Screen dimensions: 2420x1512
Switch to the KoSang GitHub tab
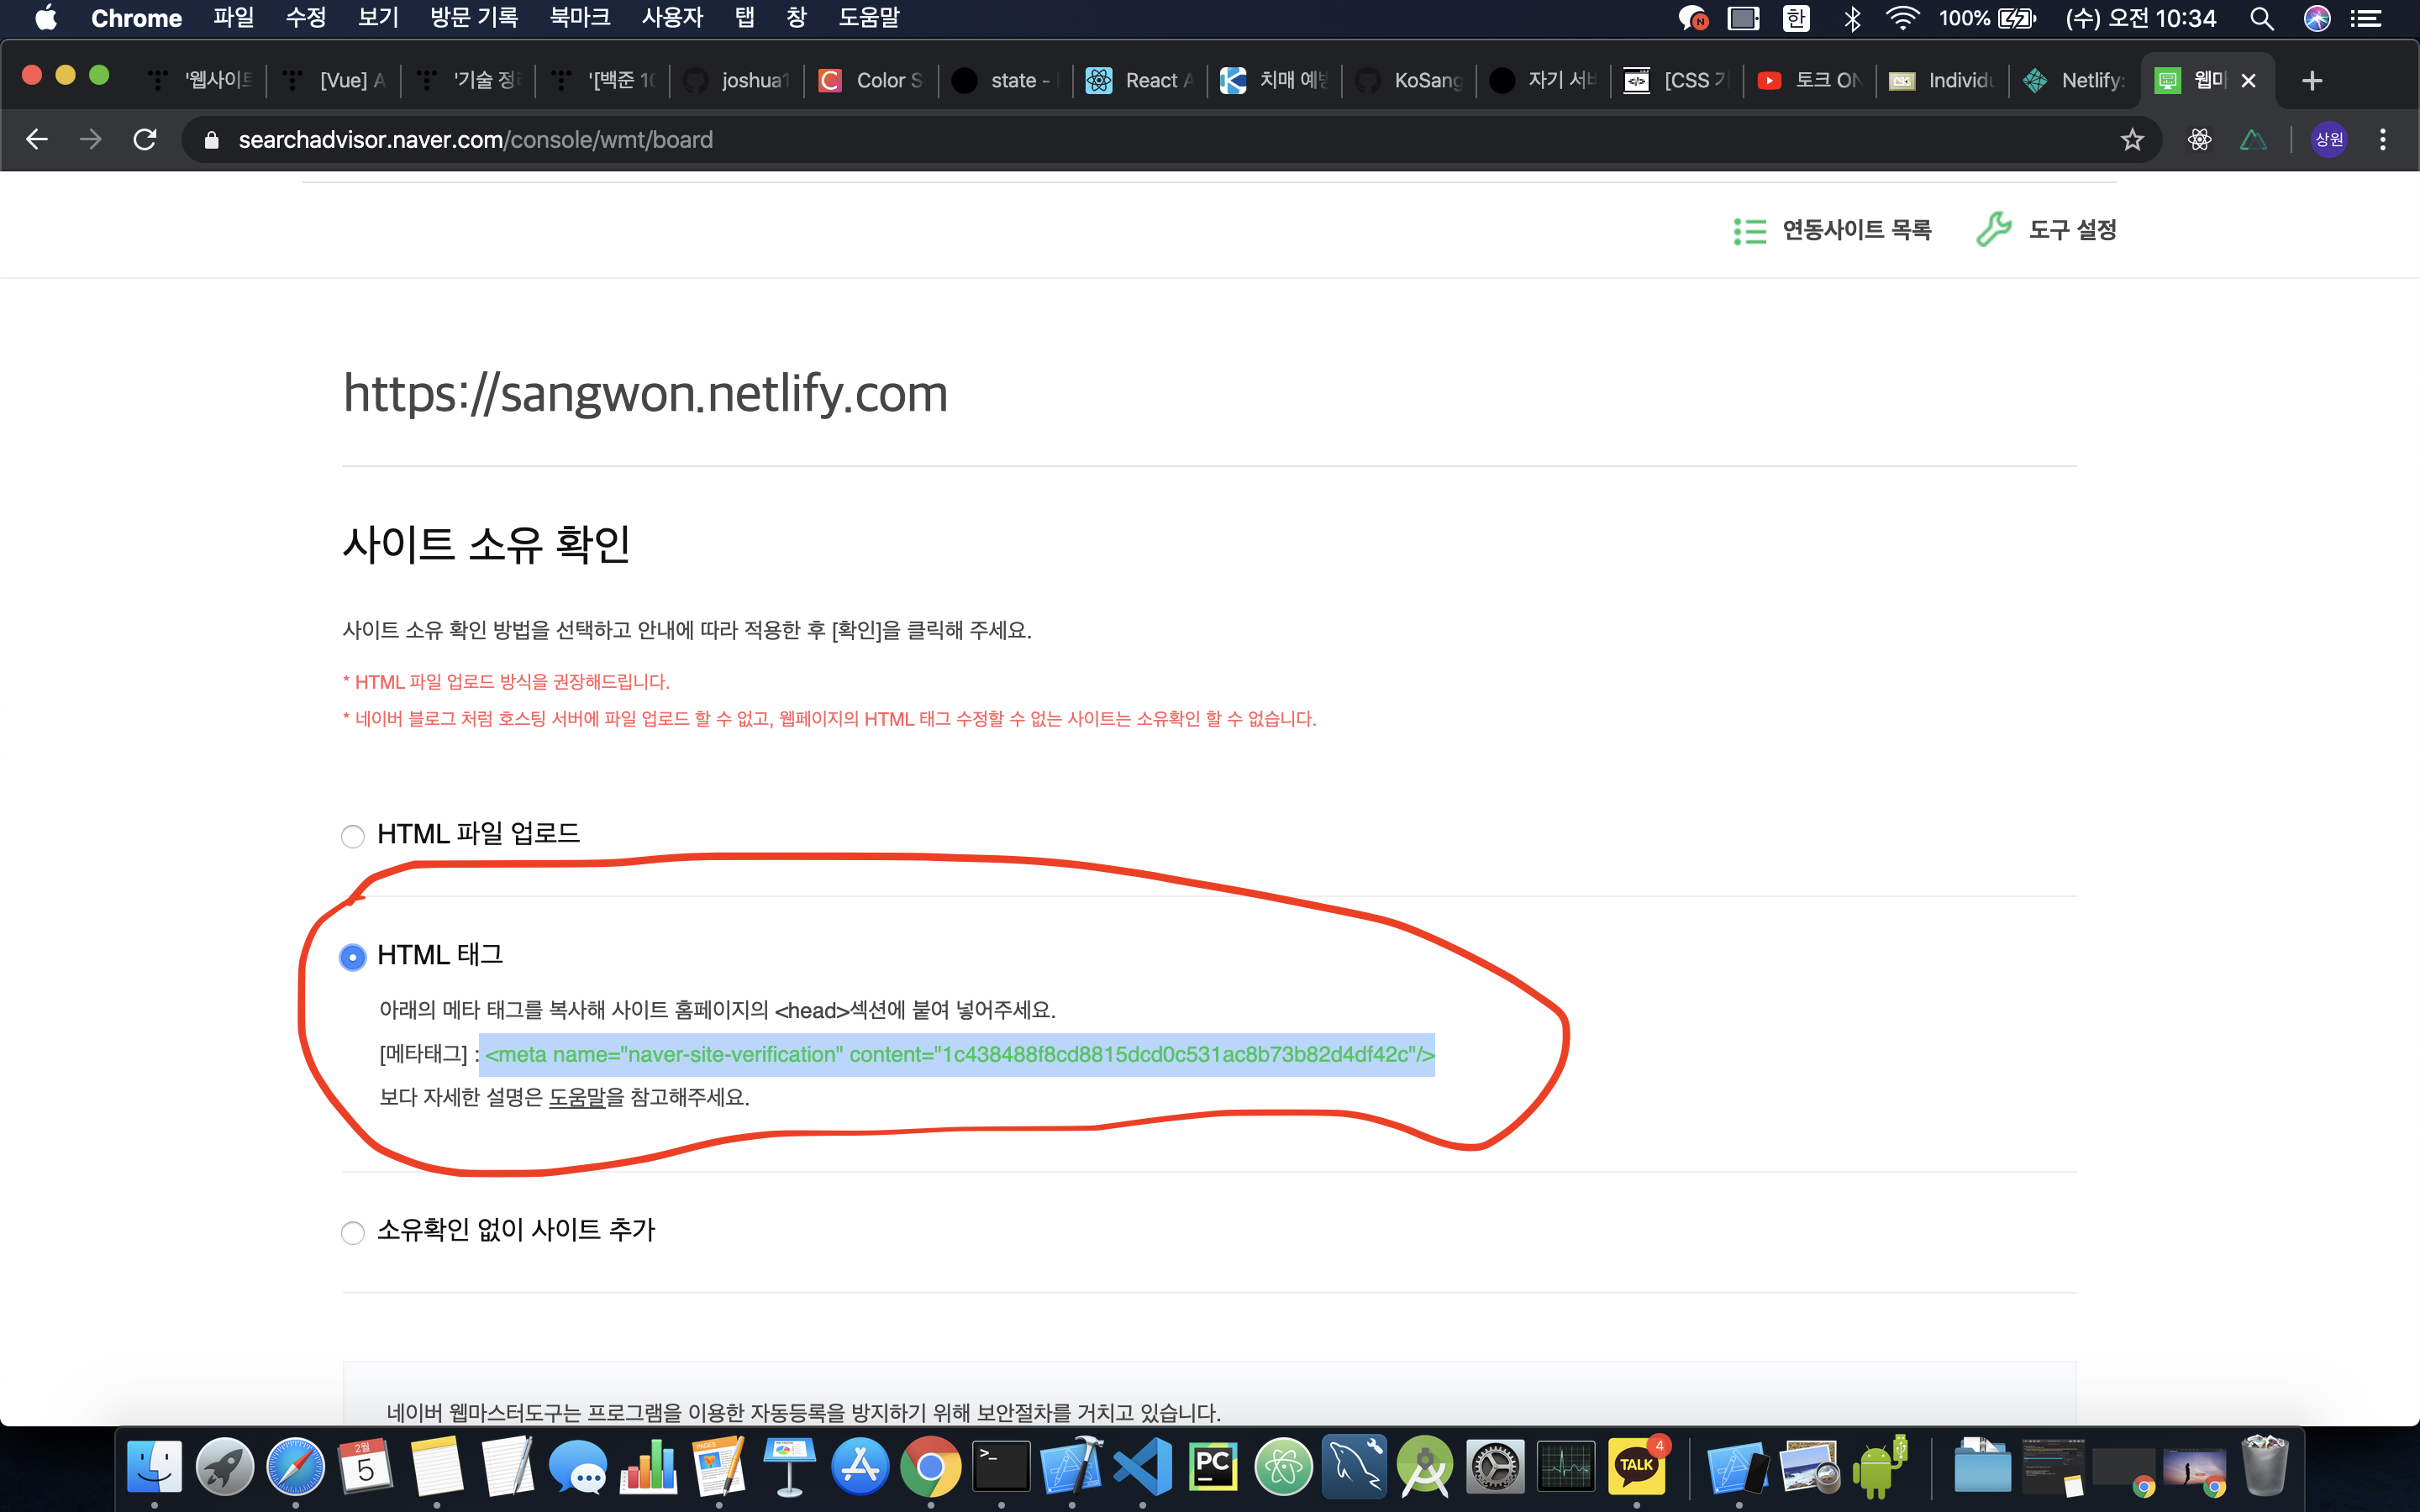[x=1409, y=81]
